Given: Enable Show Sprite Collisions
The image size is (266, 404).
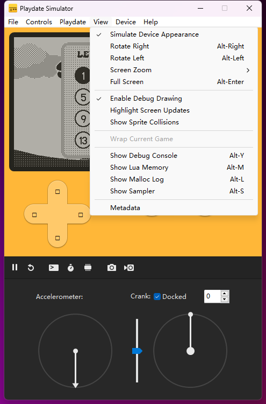Looking at the screenshot, I should point(174,122).
